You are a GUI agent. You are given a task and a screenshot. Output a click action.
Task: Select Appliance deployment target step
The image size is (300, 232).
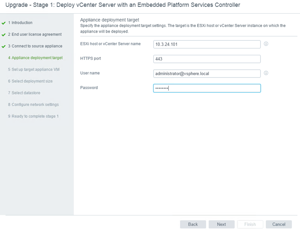pos(35,58)
